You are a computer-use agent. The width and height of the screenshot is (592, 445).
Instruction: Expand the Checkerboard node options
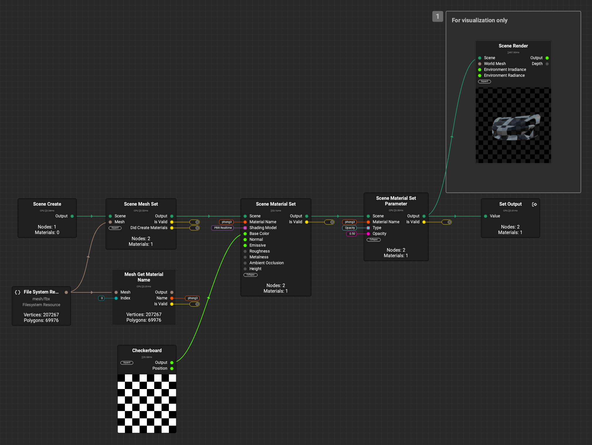(127, 363)
